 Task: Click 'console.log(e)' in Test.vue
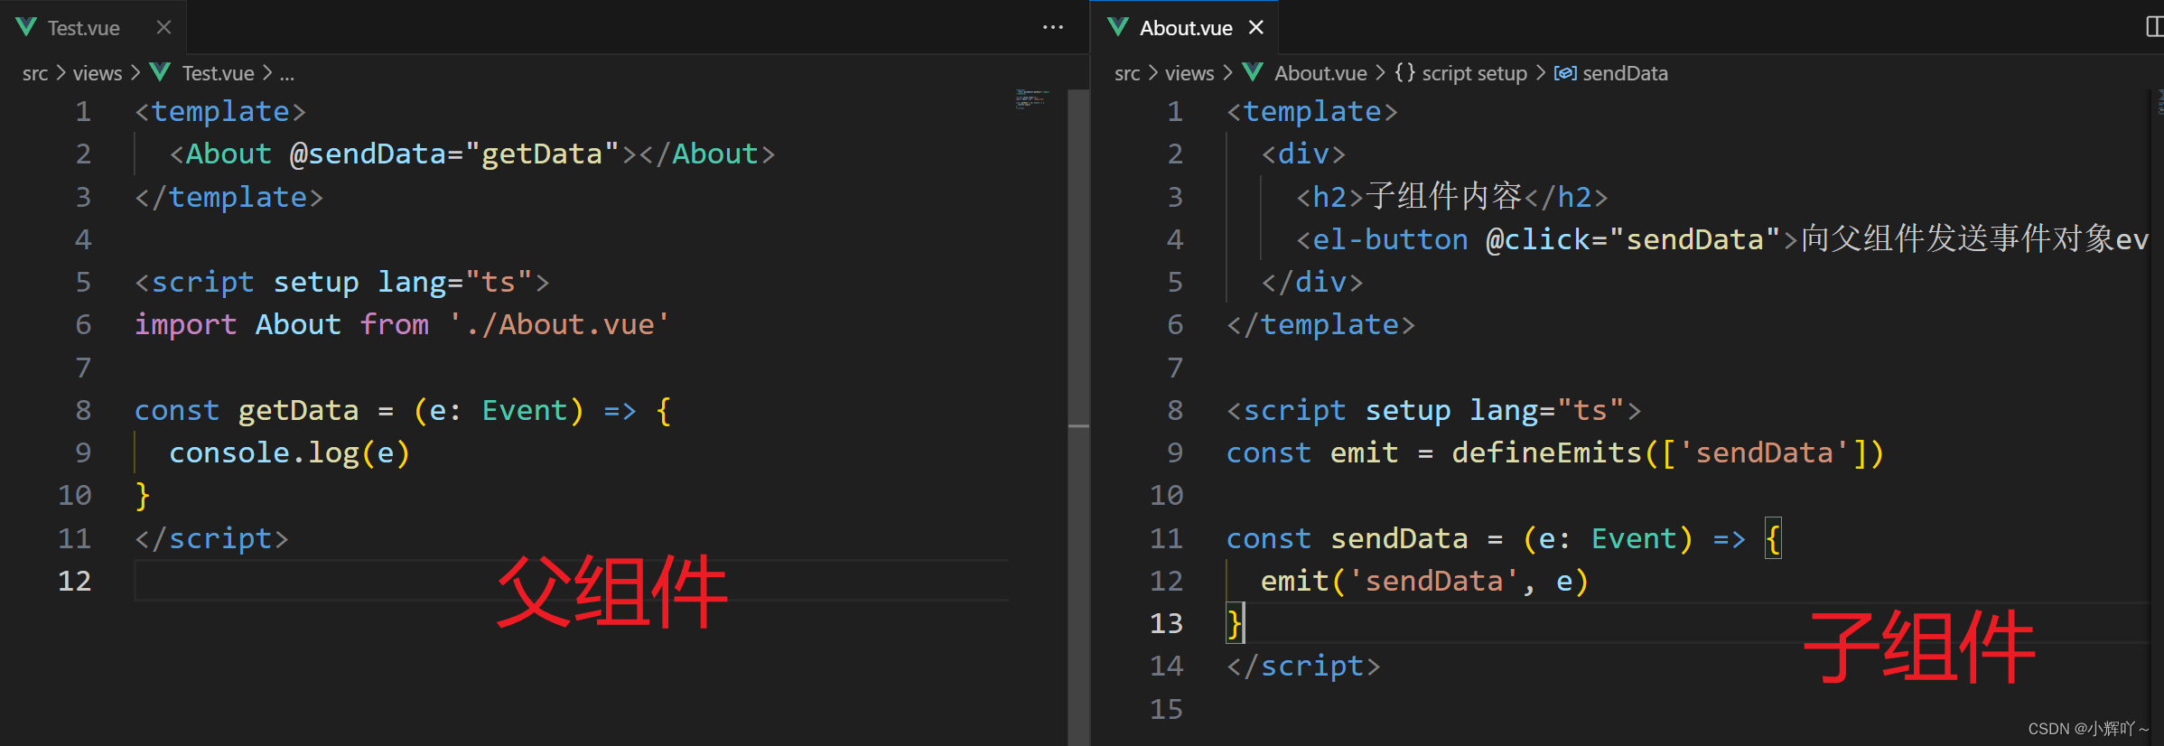click(289, 452)
